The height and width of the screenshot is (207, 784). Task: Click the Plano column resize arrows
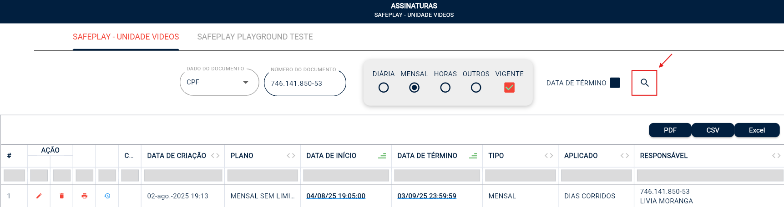[291, 156]
